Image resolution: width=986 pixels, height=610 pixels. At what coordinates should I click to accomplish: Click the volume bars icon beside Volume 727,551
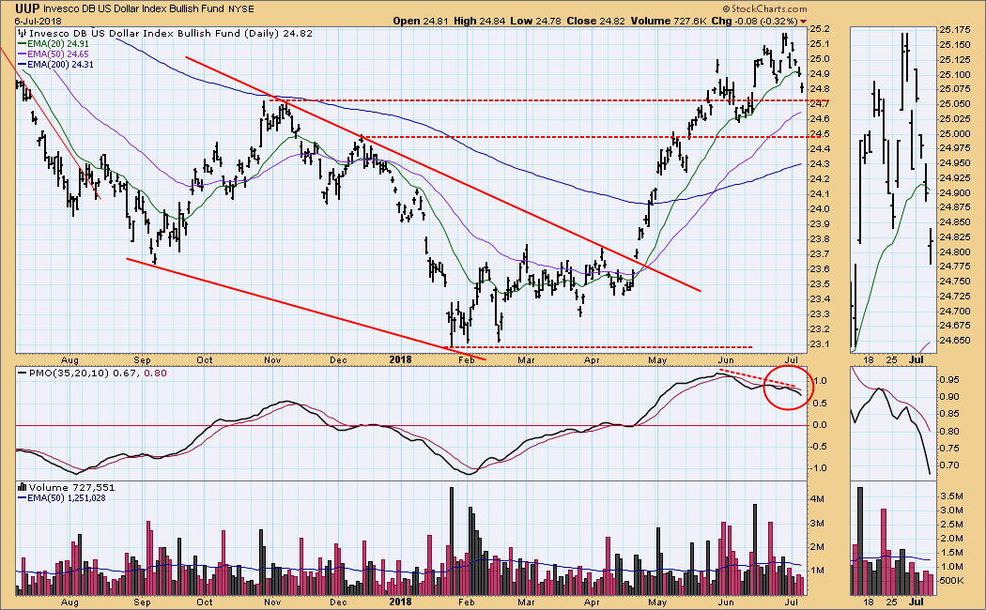coord(22,487)
